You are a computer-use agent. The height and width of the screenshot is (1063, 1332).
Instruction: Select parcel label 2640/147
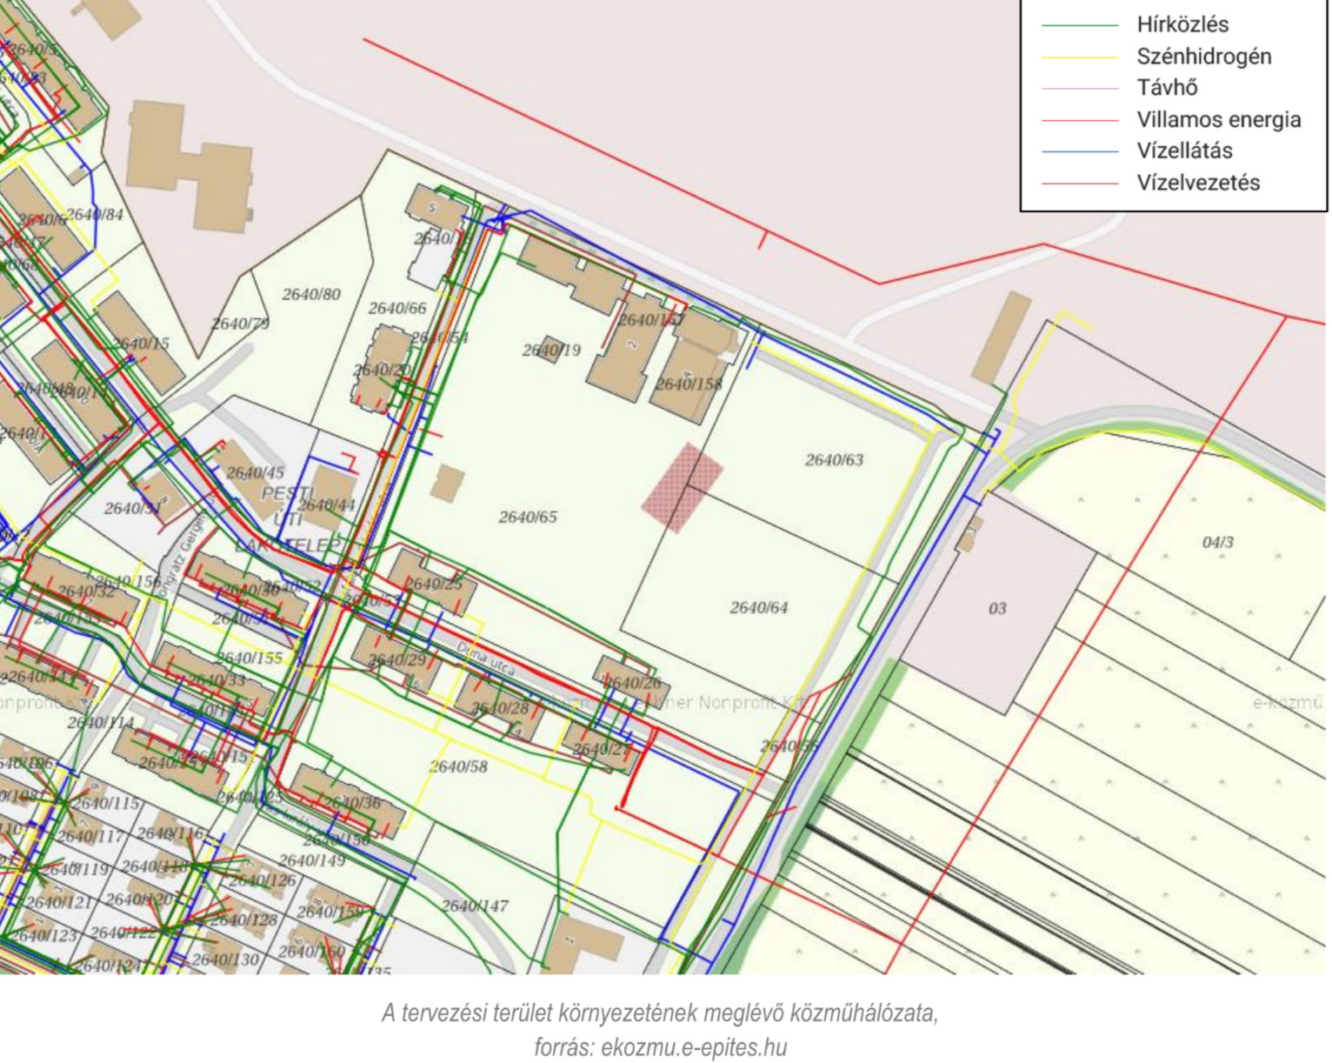(475, 906)
